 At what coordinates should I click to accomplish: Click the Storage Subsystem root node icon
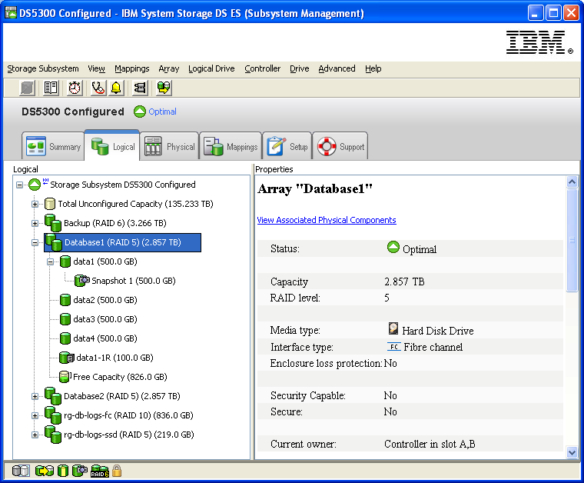[x=35, y=184]
